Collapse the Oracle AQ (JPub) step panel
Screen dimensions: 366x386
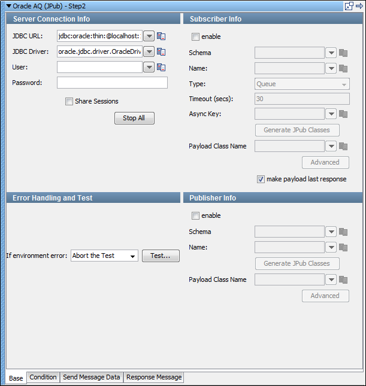(x=9, y=6)
